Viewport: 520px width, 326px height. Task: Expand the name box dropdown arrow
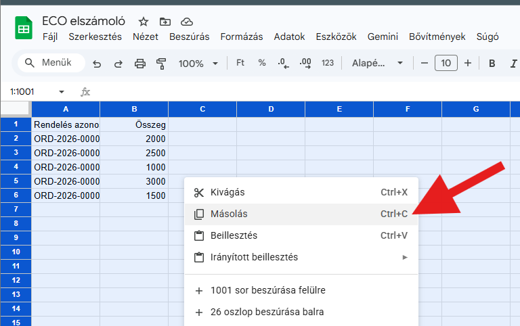coord(62,91)
